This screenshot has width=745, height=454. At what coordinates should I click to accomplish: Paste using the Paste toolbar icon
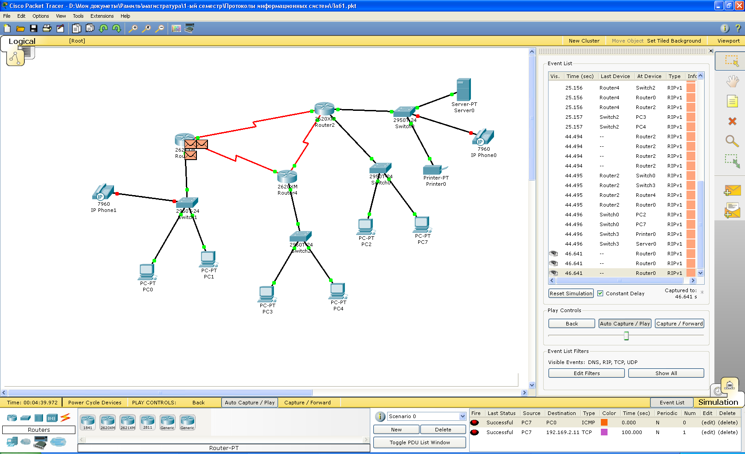point(90,28)
